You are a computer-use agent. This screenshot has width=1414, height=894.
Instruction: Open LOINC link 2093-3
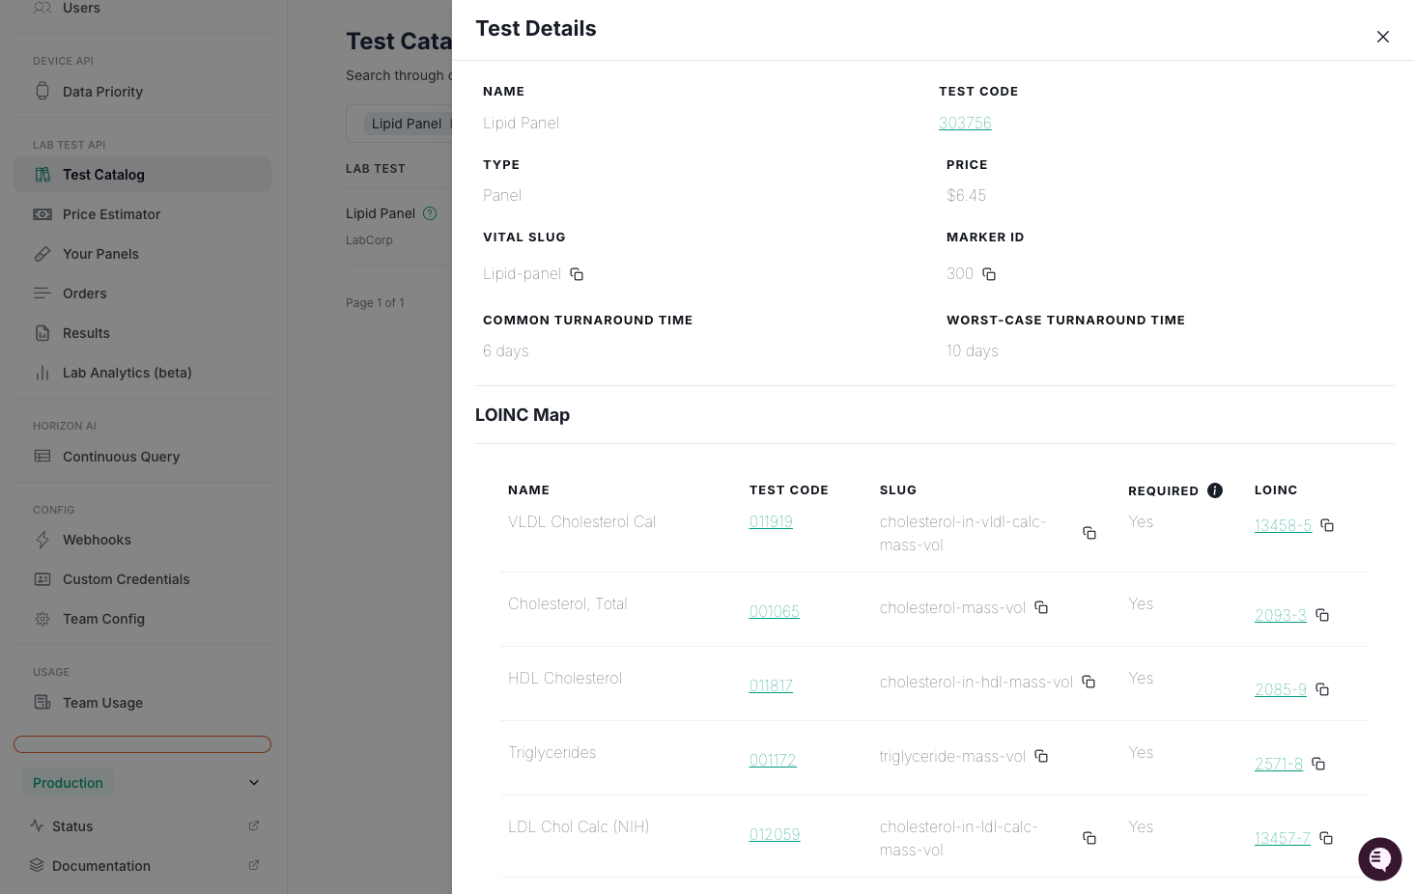tap(1280, 615)
